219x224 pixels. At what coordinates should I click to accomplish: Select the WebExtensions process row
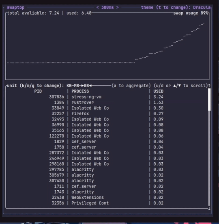pos(107,198)
